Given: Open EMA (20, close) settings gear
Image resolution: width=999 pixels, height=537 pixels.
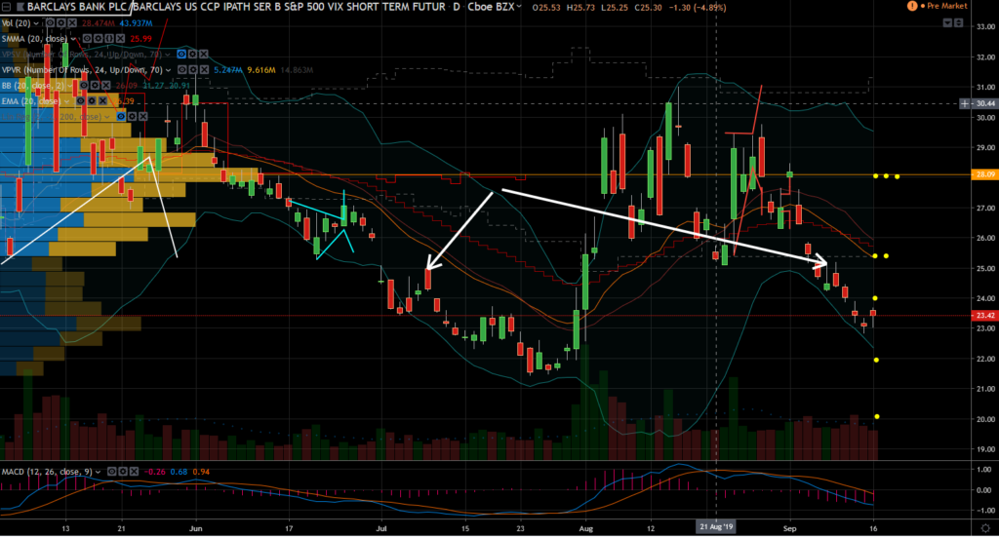Looking at the screenshot, I should (92, 101).
